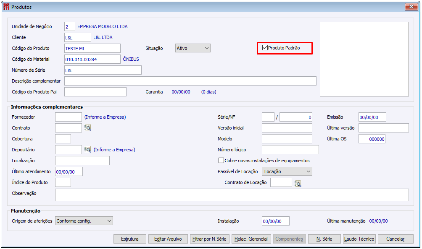Click the (0 dias) warranty text
Screen dimensions: 422x249
pos(209,92)
